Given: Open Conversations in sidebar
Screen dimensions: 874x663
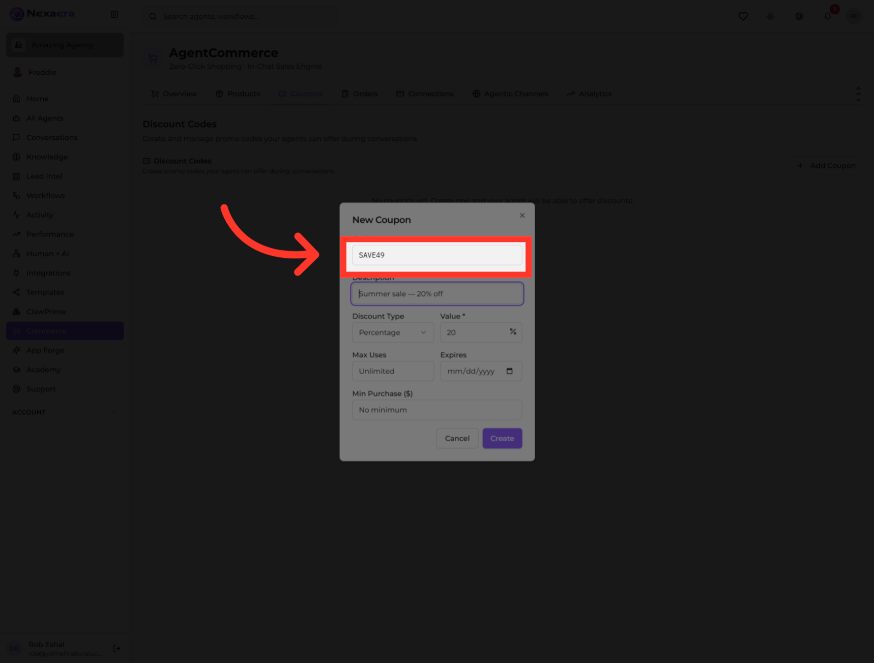Looking at the screenshot, I should click(x=65, y=137).
